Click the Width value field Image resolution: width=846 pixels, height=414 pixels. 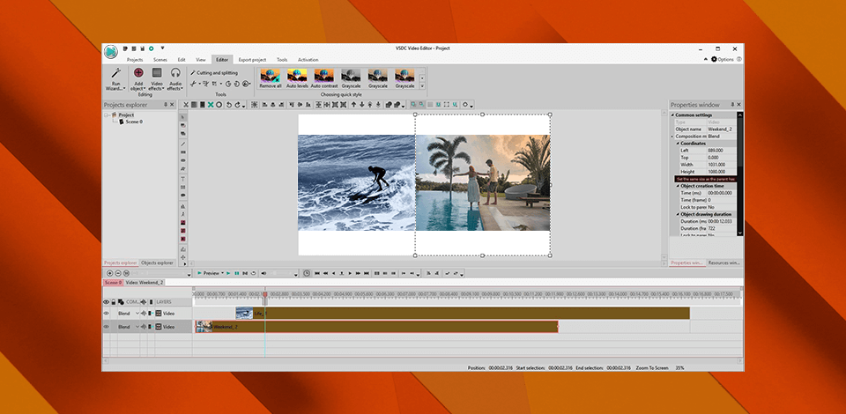click(718, 165)
